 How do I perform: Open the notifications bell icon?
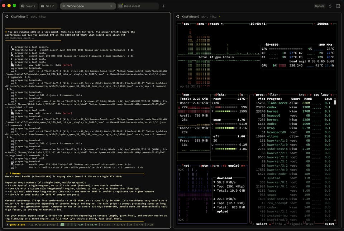330,6
